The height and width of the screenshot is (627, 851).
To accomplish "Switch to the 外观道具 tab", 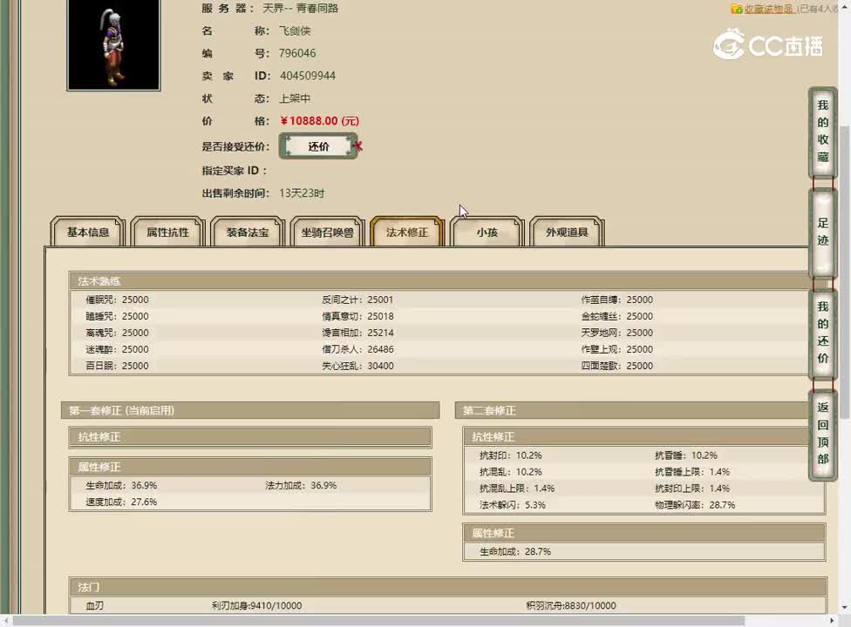I will tap(567, 232).
